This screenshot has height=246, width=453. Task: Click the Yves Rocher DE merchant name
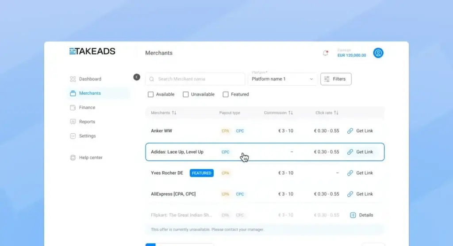(x=167, y=173)
